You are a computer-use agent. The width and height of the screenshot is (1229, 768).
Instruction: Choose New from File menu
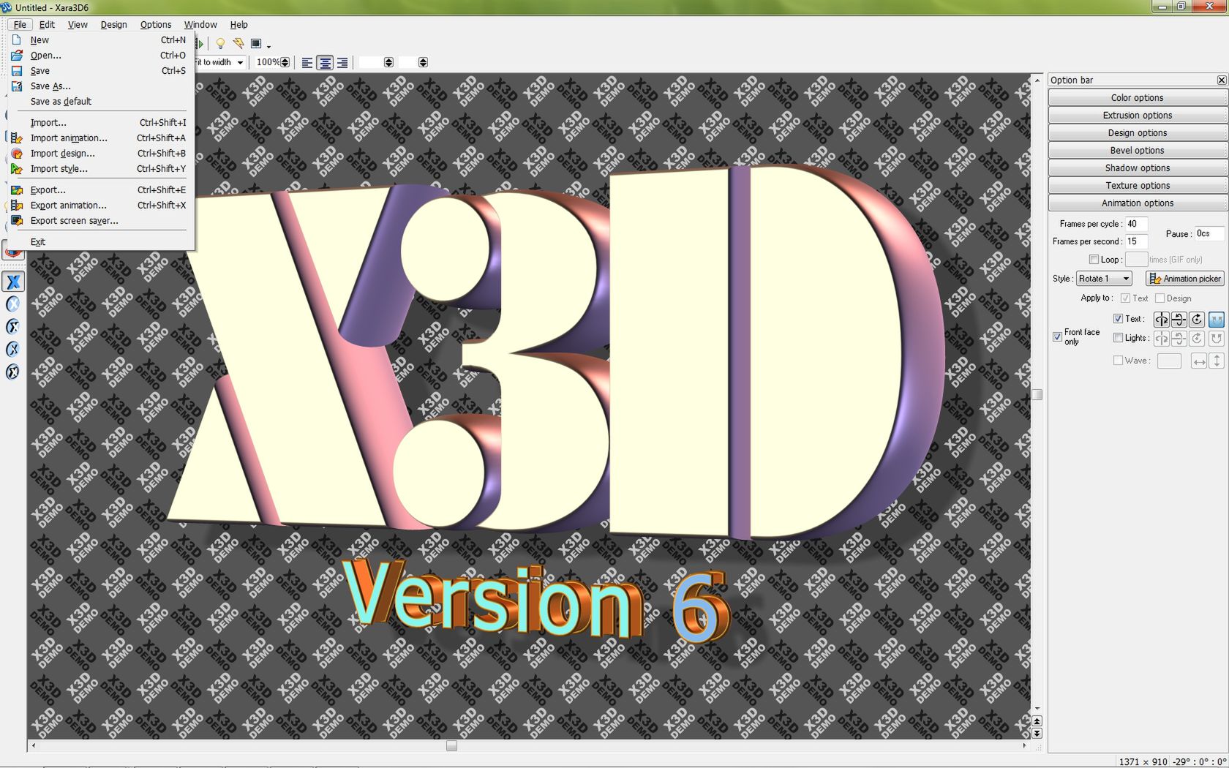(99, 40)
